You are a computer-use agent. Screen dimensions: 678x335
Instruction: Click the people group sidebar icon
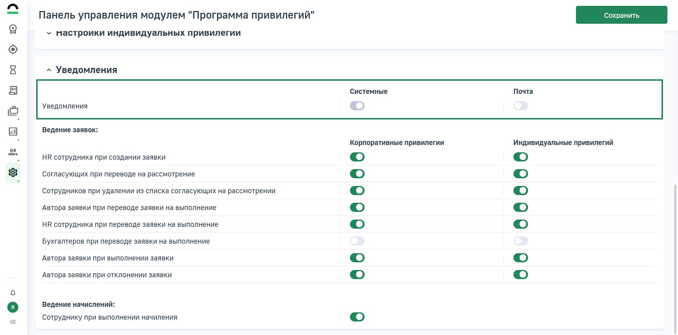coord(13,152)
